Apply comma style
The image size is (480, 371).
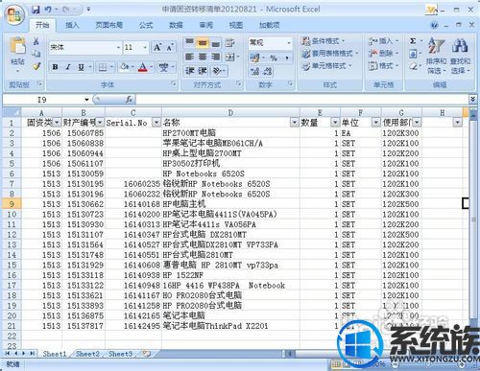(x=287, y=58)
